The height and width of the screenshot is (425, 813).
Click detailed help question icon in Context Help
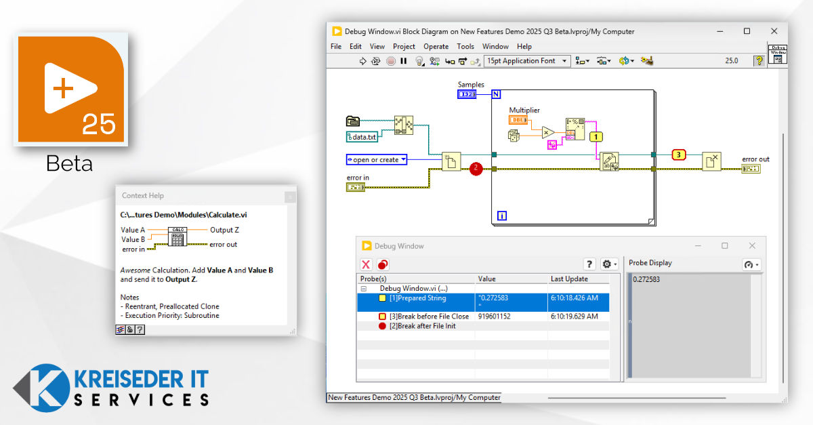[x=140, y=330]
